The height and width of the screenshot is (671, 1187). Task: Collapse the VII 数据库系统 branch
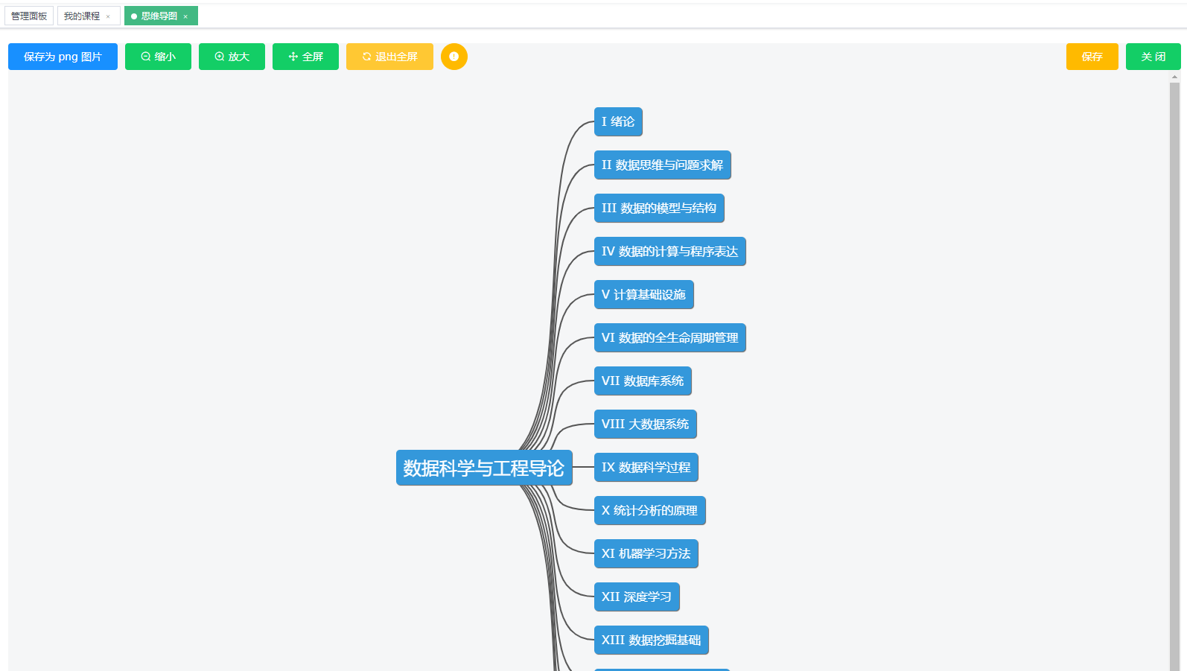click(643, 381)
